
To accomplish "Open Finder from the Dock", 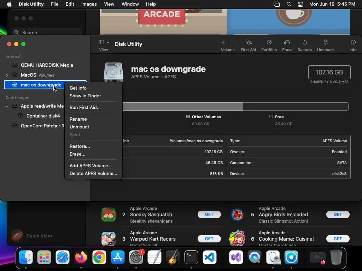I will [25, 257].
